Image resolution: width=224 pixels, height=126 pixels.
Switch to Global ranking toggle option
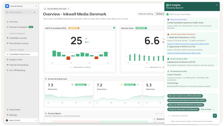(x=160, y=14)
